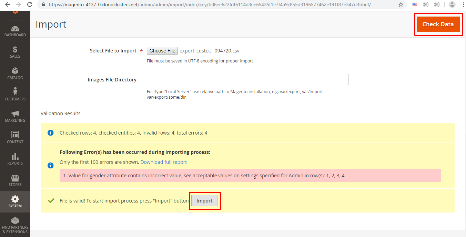Open the Reports bar chart menu
This screenshot has height=237, width=466.
tap(15, 159)
